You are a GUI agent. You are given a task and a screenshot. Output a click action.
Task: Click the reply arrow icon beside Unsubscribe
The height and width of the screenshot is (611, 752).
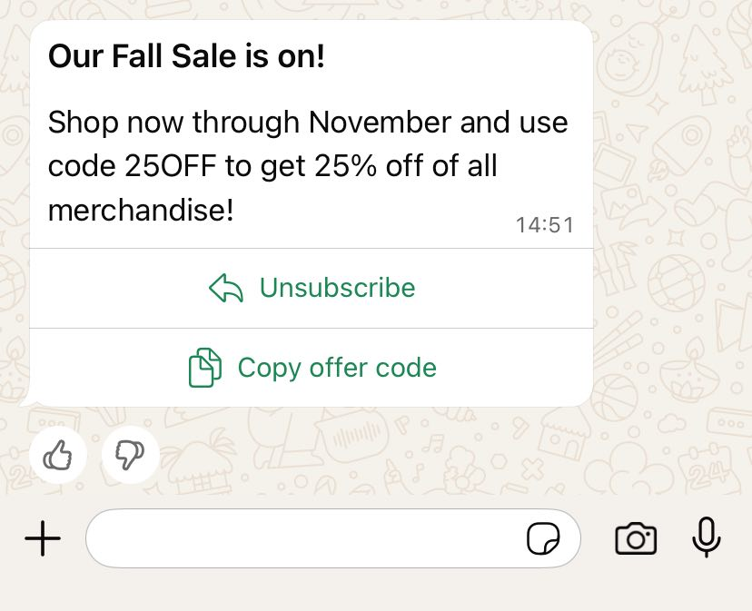[x=226, y=289]
